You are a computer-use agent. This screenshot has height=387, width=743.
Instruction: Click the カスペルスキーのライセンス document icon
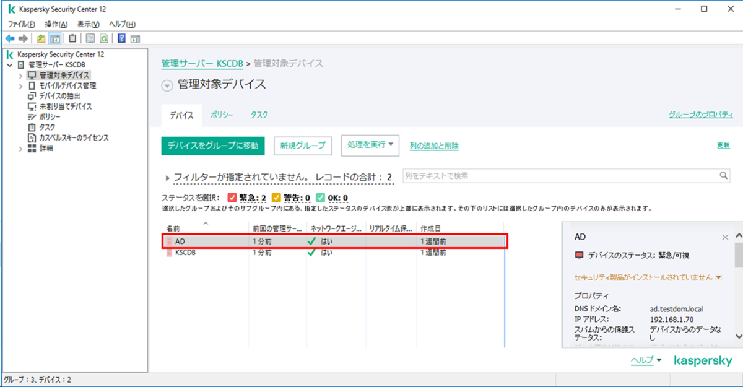tap(32, 137)
